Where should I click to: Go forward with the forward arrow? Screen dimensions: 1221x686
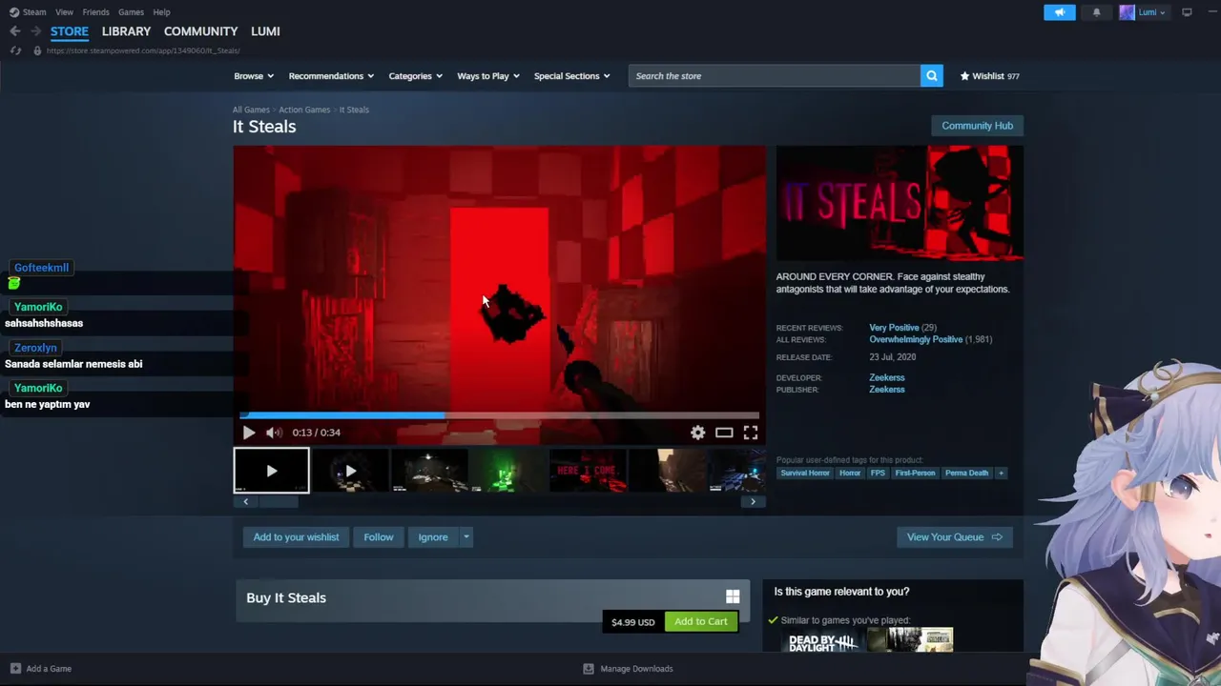point(35,31)
